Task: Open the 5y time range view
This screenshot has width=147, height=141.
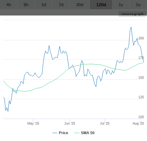Action: tap(138, 5)
